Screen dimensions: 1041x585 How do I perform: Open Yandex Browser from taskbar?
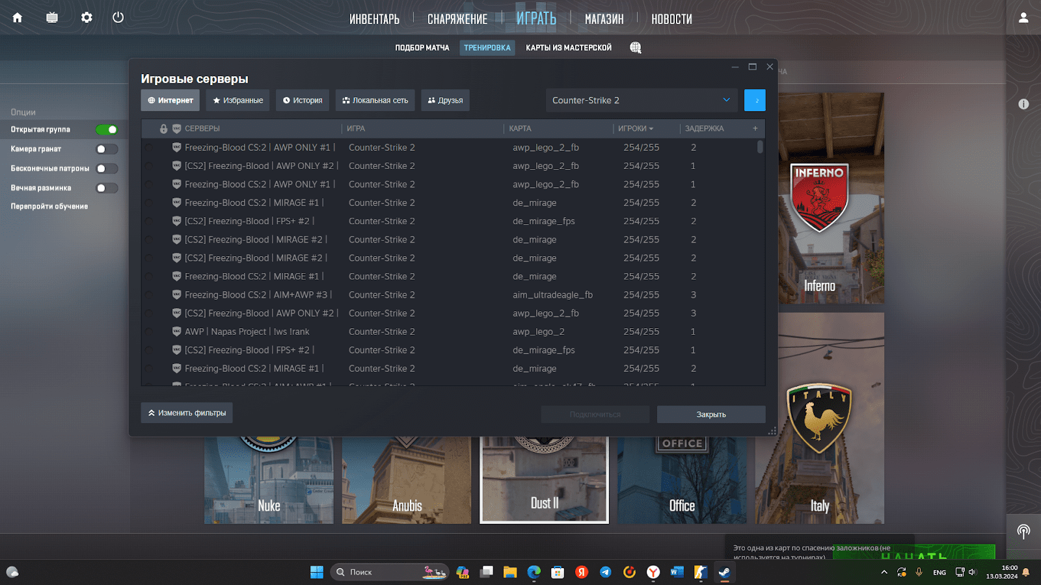point(653,572)
